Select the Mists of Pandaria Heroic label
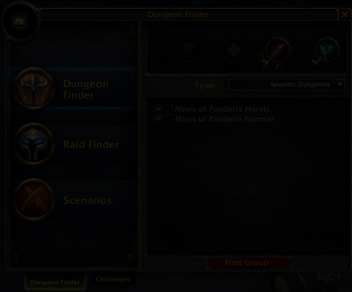Screen dimensions: 352x292 point(222,109)
